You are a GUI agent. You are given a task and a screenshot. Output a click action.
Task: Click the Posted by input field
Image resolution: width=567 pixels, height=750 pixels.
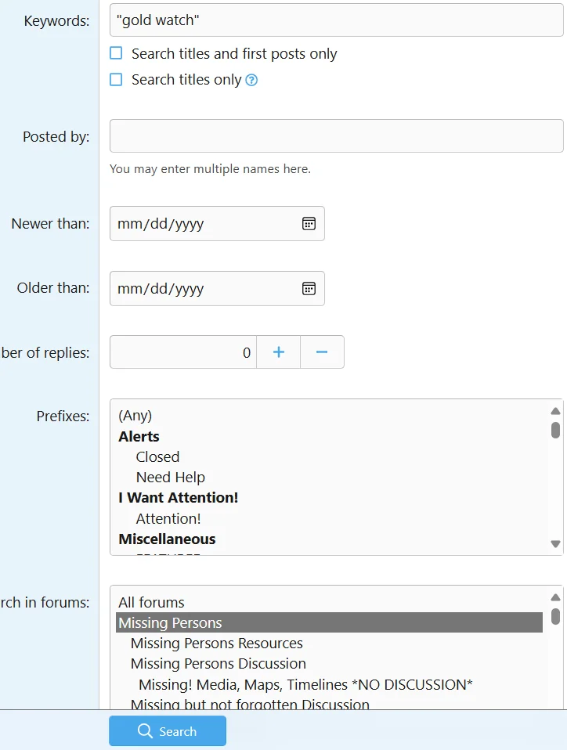[x=336, y=136]
